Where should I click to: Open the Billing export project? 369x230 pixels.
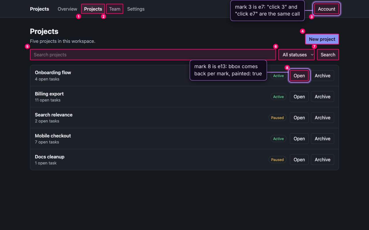299,97
